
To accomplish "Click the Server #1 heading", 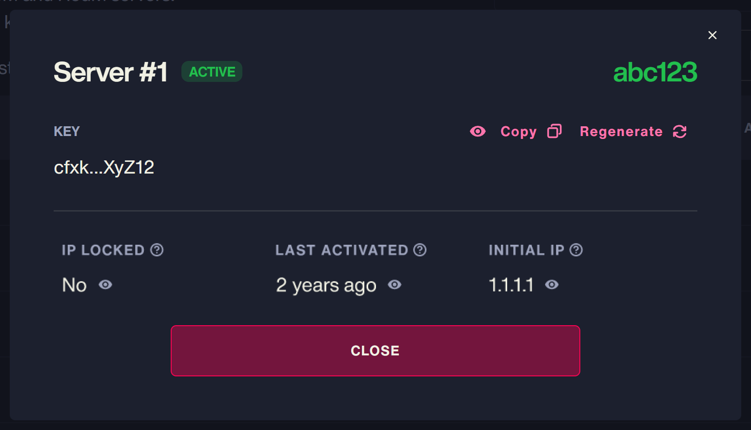I will 111,72.
